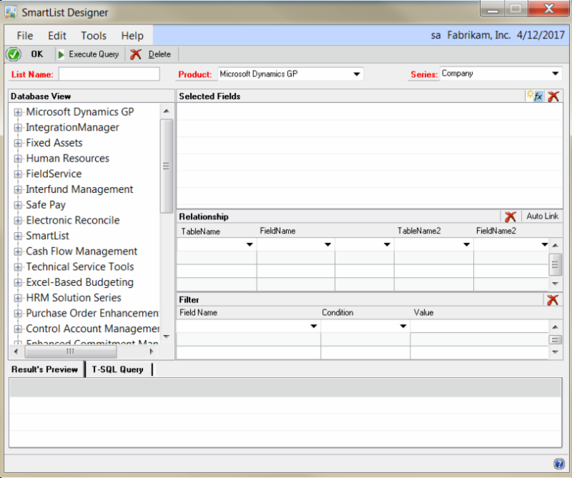Click the 4/12/2017 date in header
The image size is (572, 478).
tap(541, 35)
